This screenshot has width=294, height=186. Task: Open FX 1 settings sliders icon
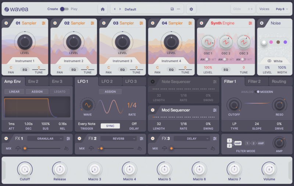(68, 139)
